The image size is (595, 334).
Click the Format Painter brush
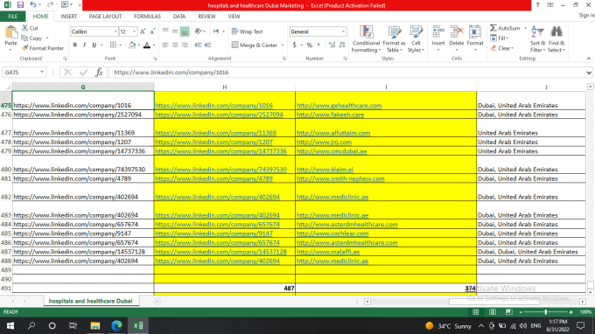25,48
